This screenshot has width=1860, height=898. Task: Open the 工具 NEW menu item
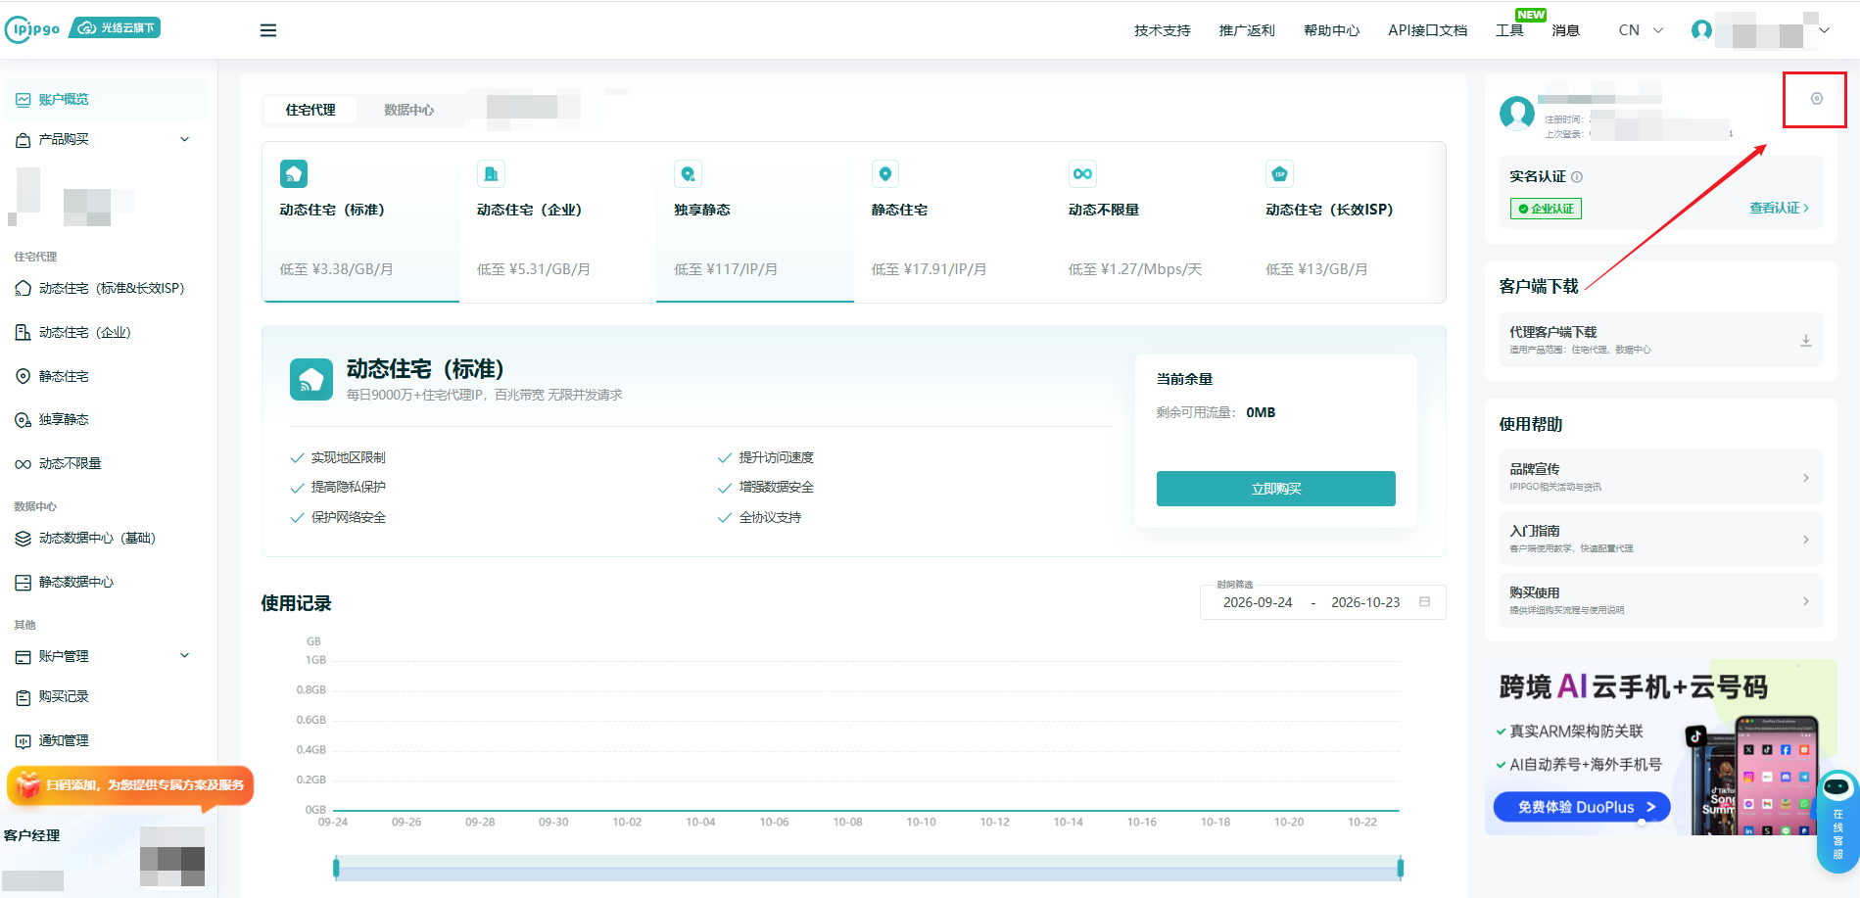1510,30
